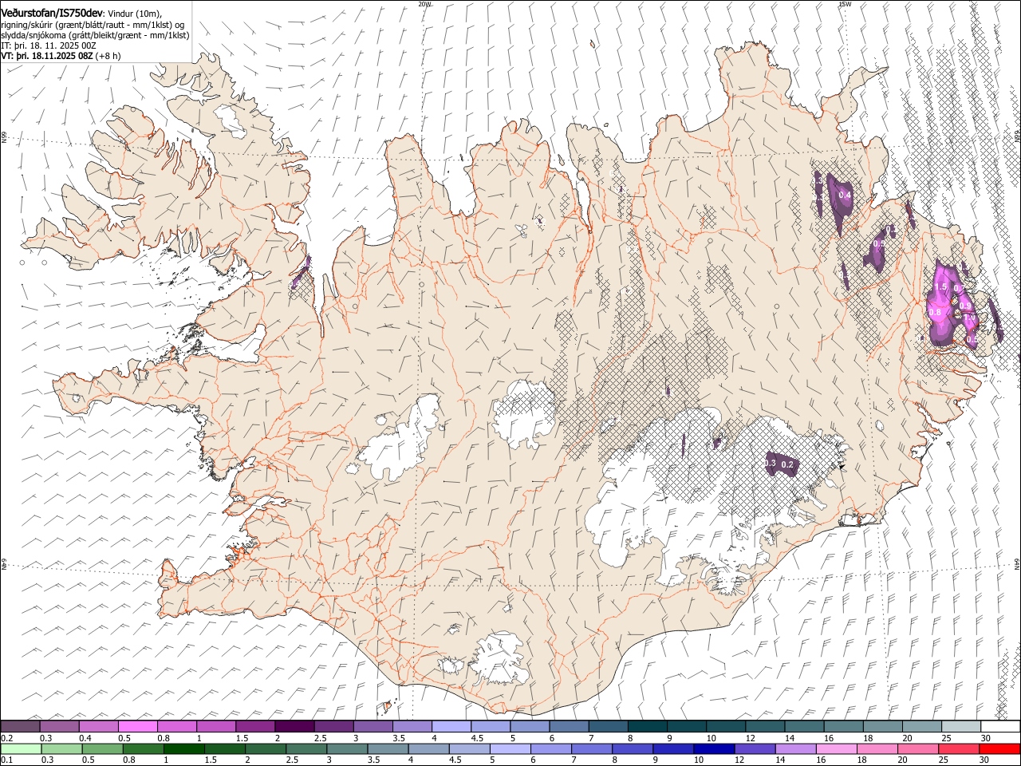
Task: Pick the top-row swatch starting at 0.8
Action: 177,726
